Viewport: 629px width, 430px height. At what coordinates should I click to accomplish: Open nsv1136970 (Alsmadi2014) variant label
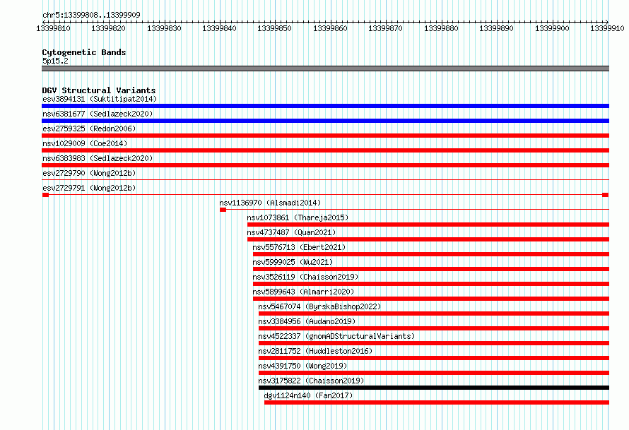270,203
